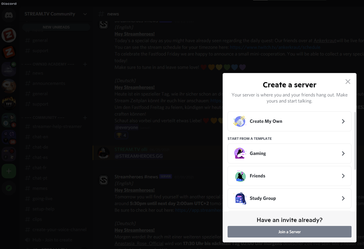Image resolution: width=364 pixels, height=249 pixels.
Task: Add channel to OWN3D ACADEMY category
Action: pyautogui.click(x=85, y=64)
